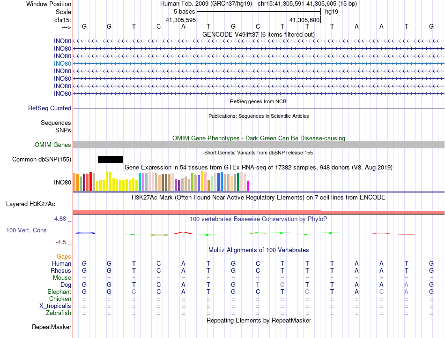
Task: Click the blue PhyloP conservation mark
Action: coord(85,233)
